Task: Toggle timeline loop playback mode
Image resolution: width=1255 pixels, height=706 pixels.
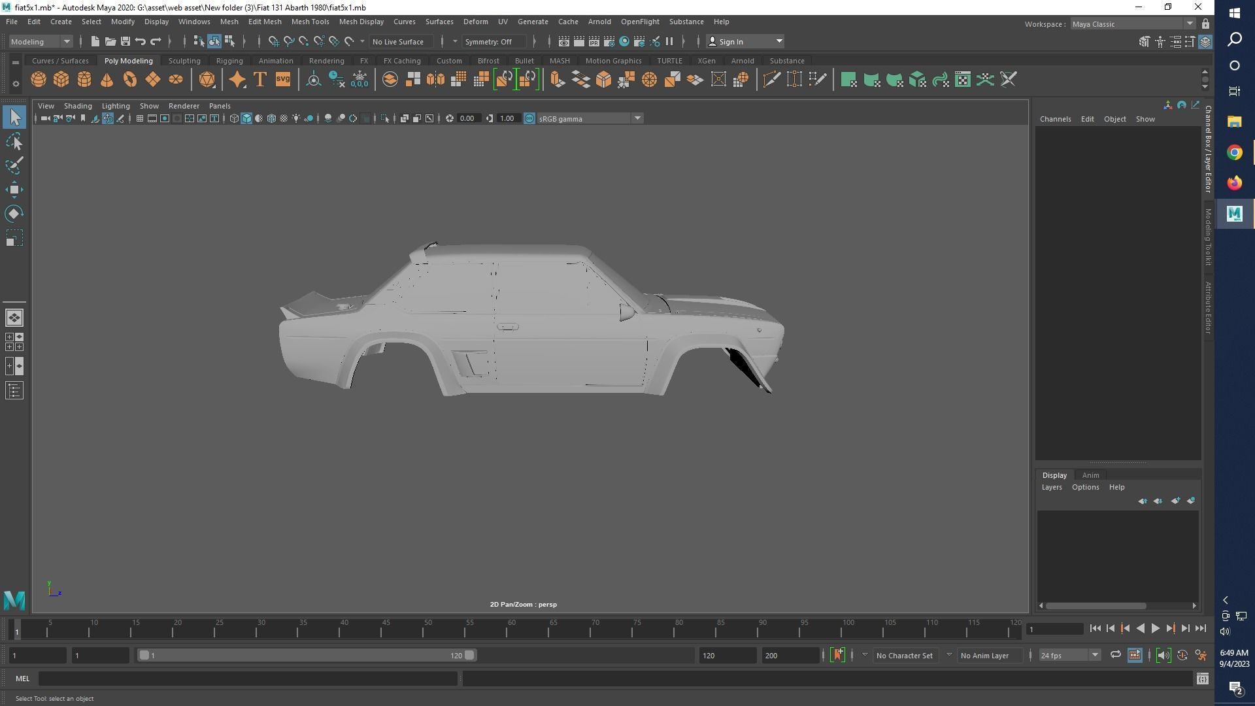Action: [x=1115, y=655]
